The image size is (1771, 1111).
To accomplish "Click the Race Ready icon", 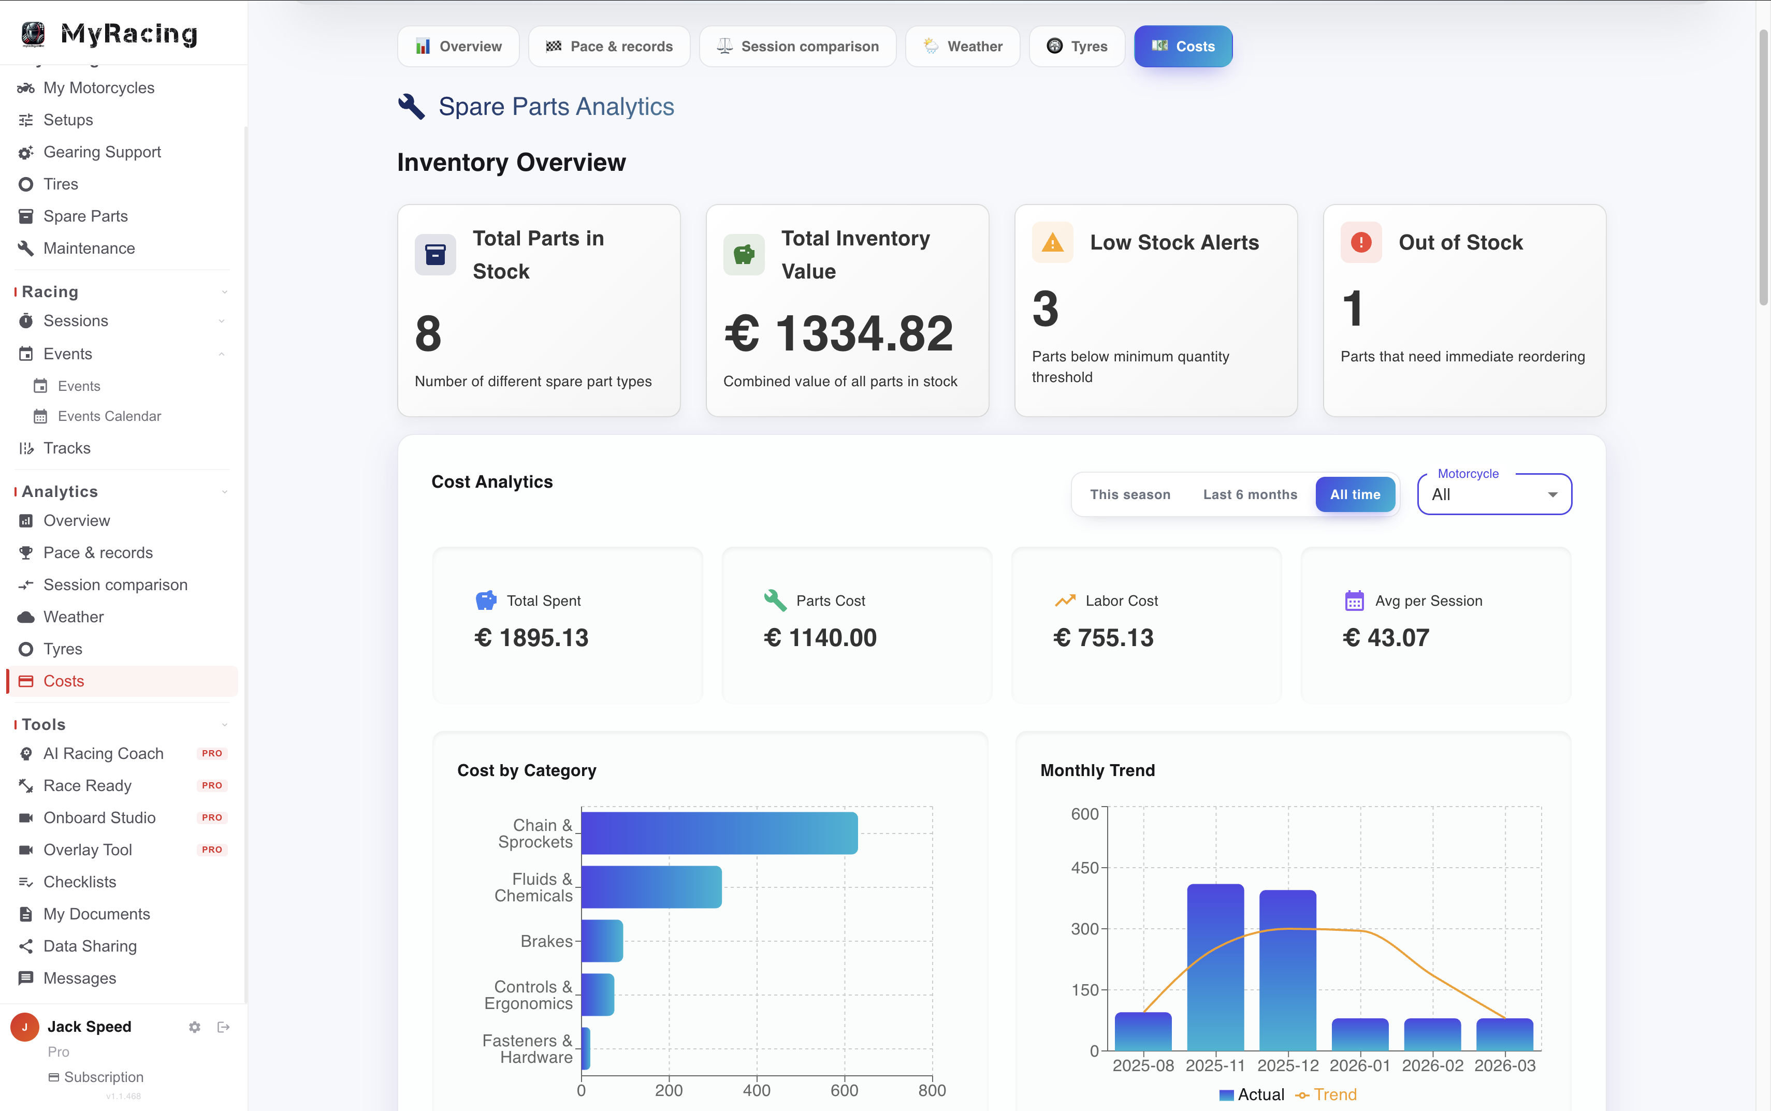I will (x=26, y=786).
